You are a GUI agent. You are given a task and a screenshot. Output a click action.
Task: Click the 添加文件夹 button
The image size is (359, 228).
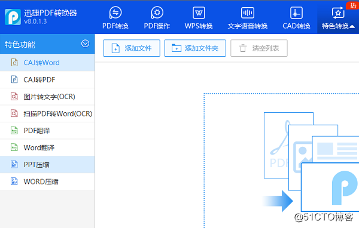click(195, 48)
